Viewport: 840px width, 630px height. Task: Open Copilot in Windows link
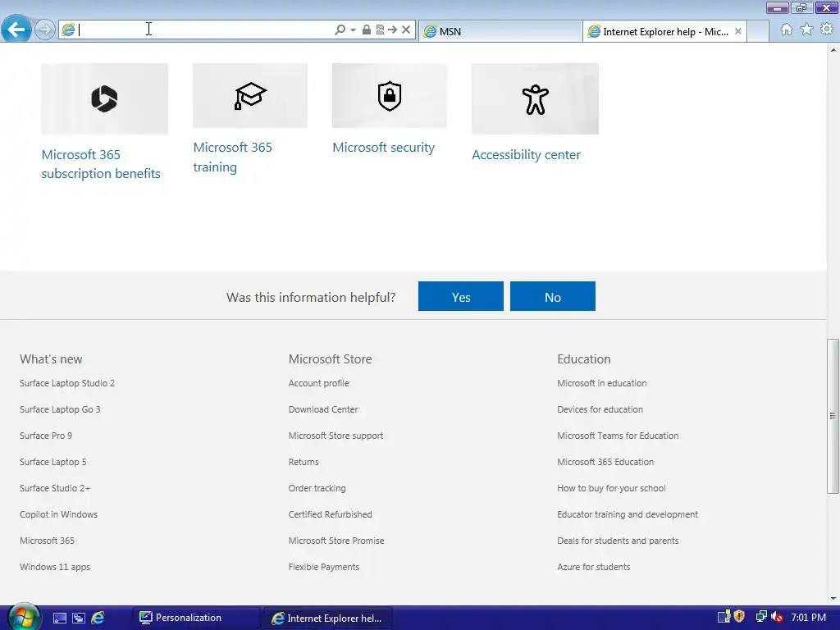[58, 514]
